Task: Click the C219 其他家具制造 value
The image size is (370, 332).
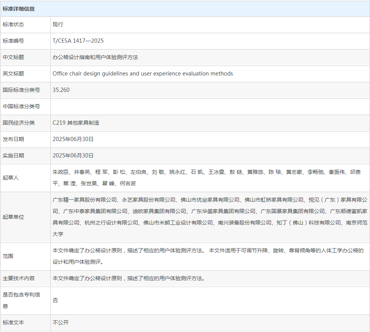Action: (x=76, y=123)
